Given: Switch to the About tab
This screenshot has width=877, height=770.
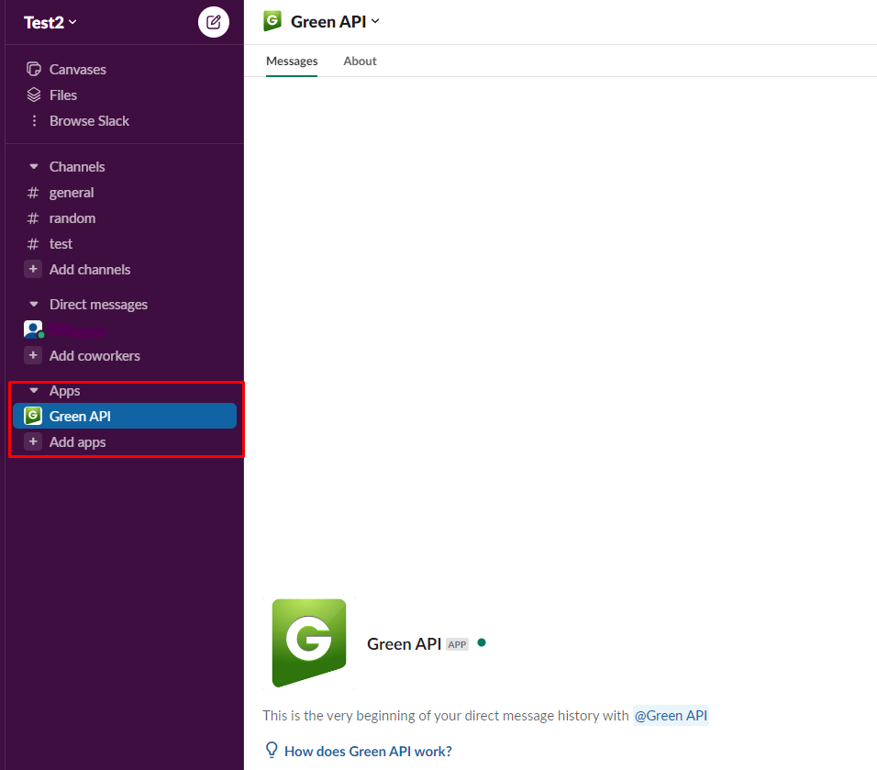Looking at the screenshot, I should click(360, 61).
